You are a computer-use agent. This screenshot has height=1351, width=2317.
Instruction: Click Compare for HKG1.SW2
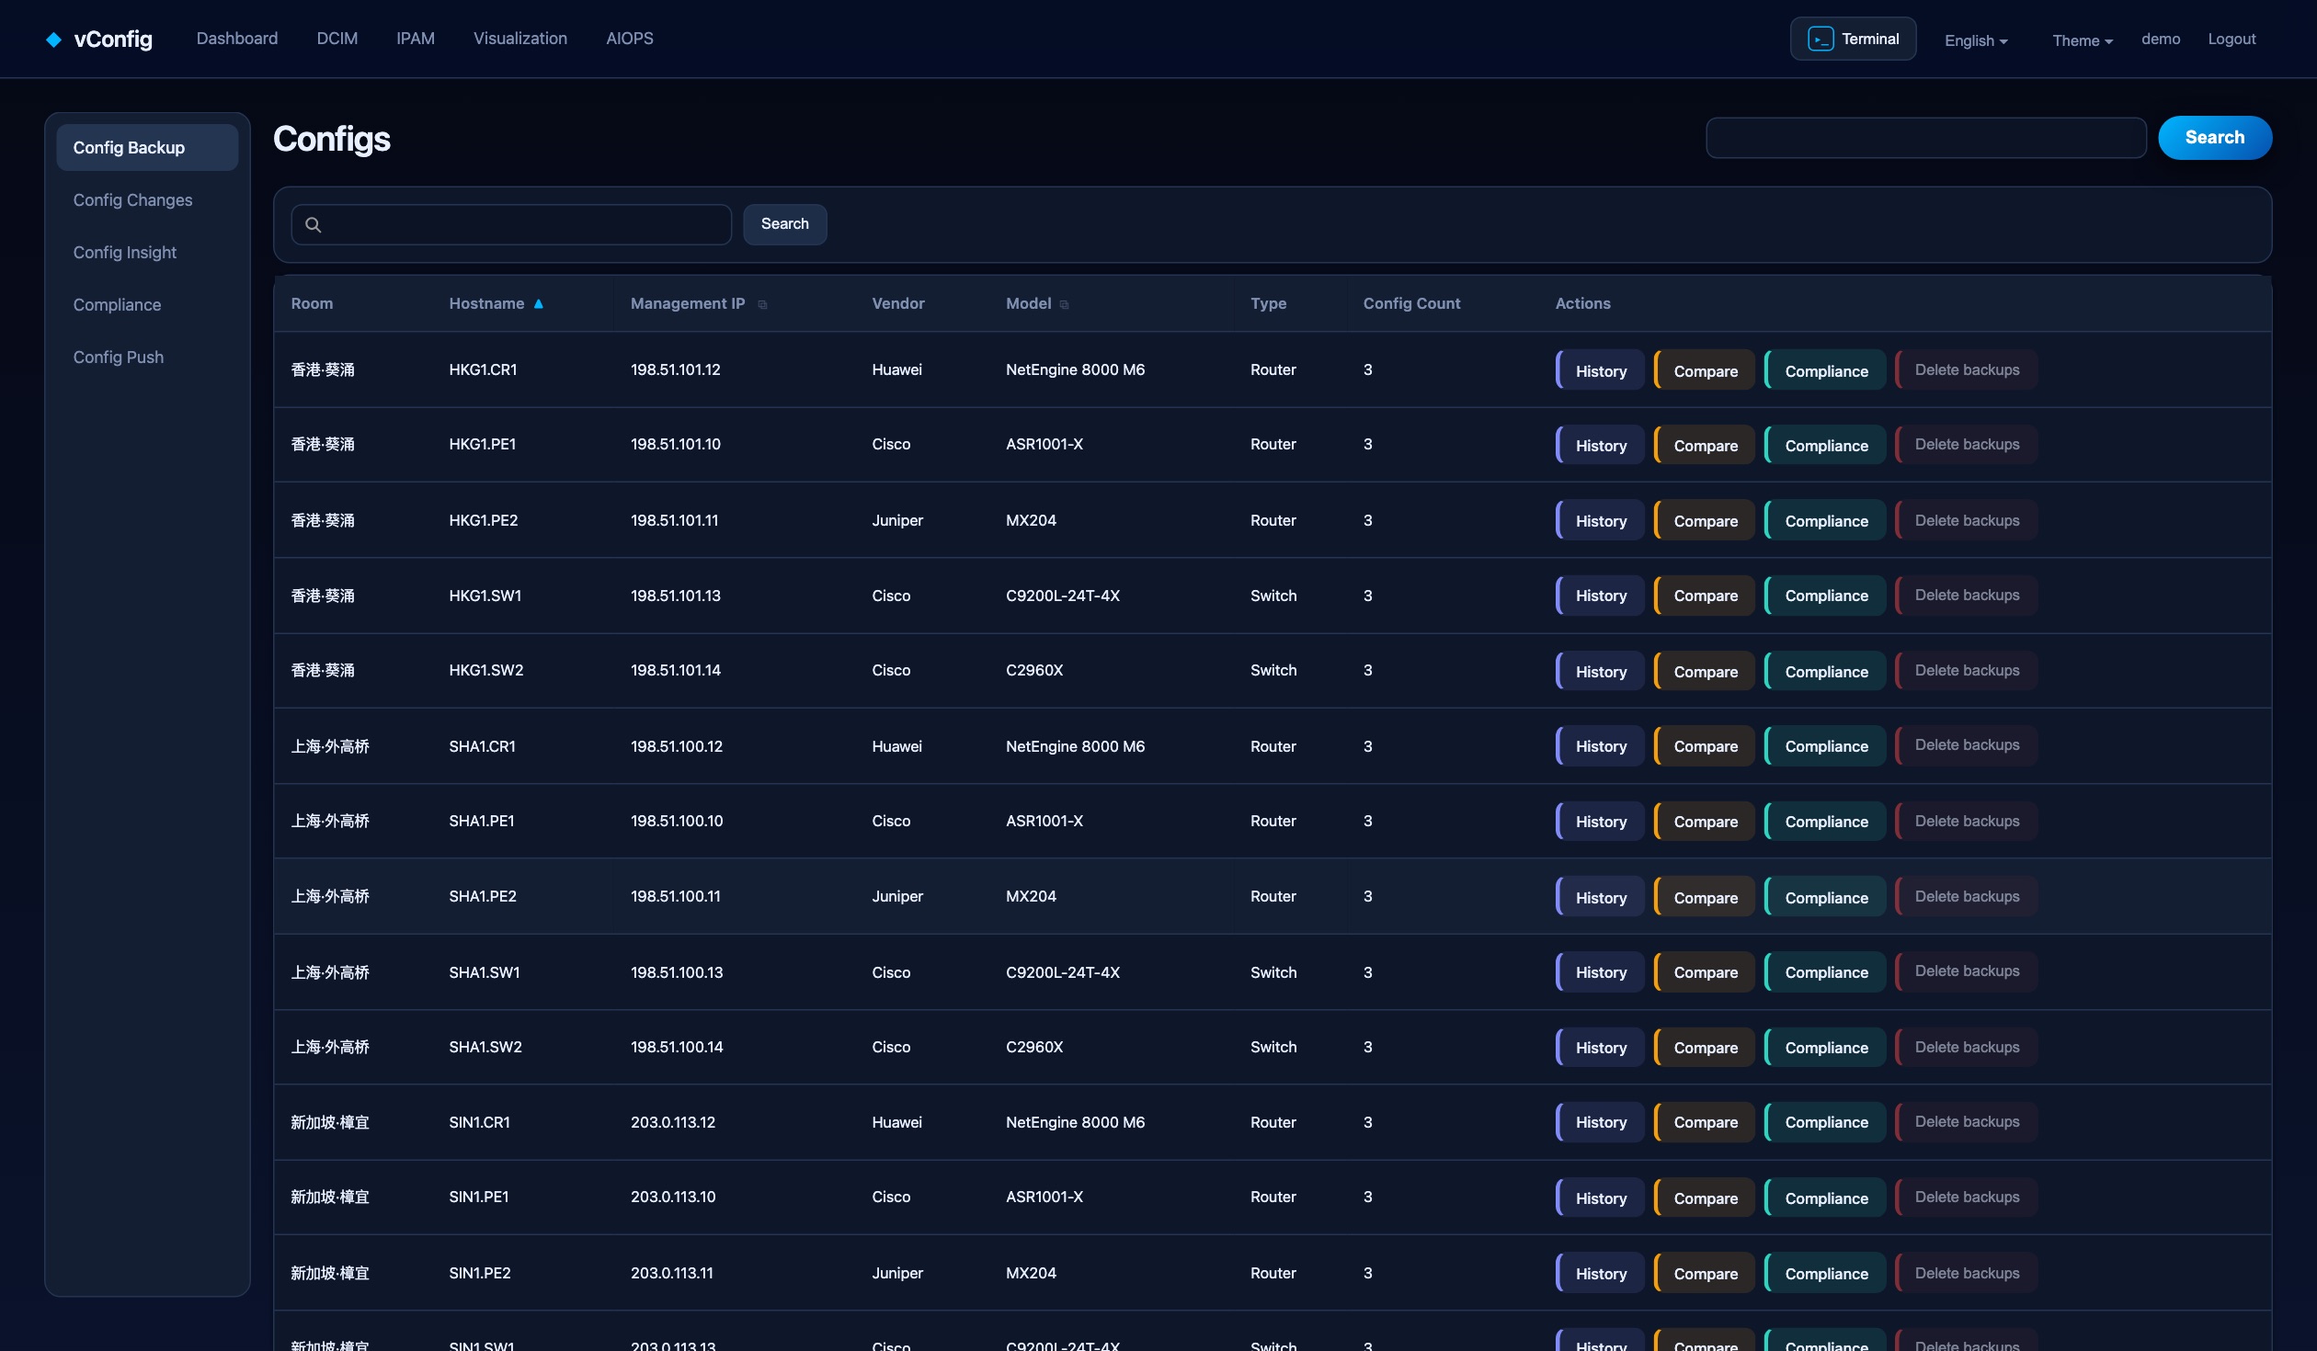tap(1705, 671)
